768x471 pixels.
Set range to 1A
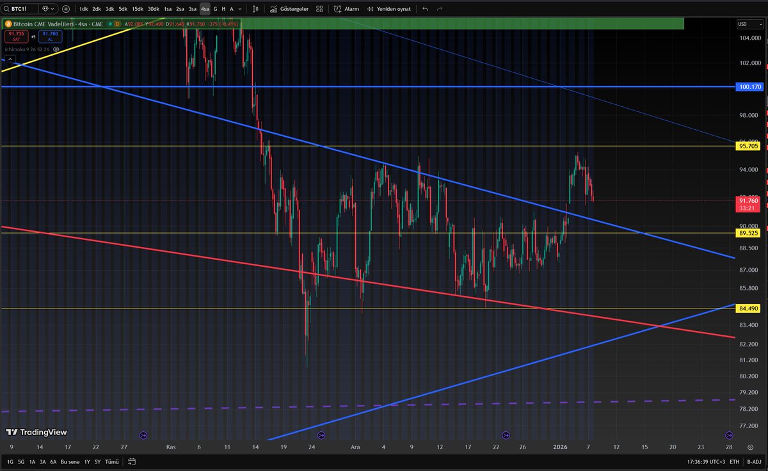click(x=32, y=461)
